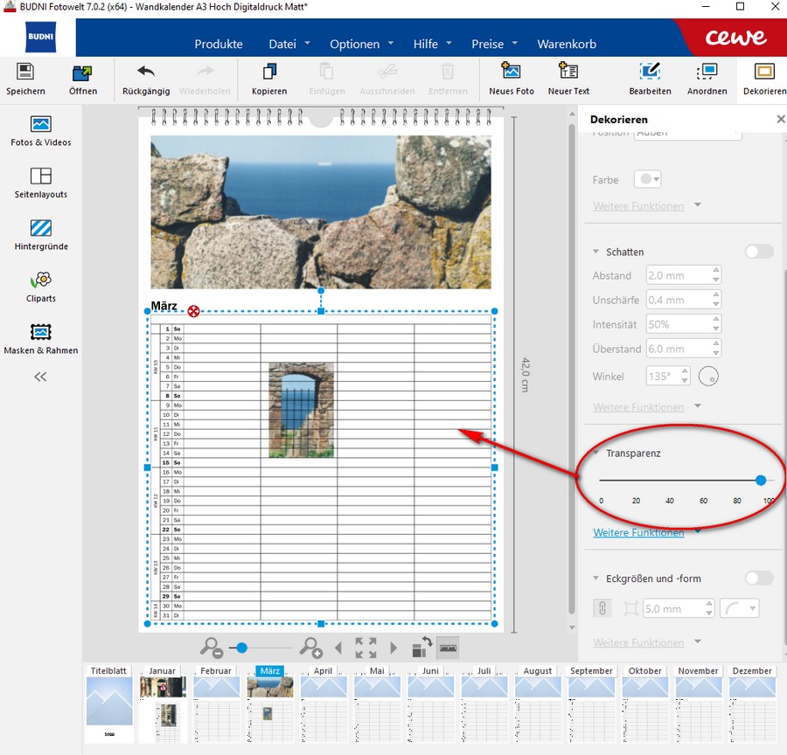Open the Optionen menu
Image resolution: width=787 pixels, height=755 pixels.
(354, 44)
